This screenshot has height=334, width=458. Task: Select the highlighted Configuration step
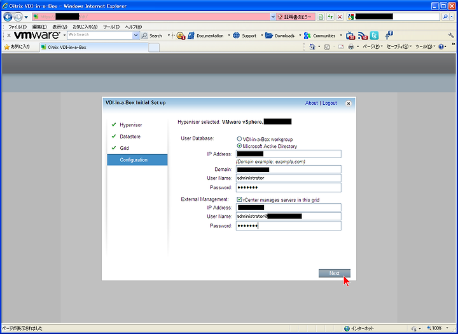(x=137, y=160)
